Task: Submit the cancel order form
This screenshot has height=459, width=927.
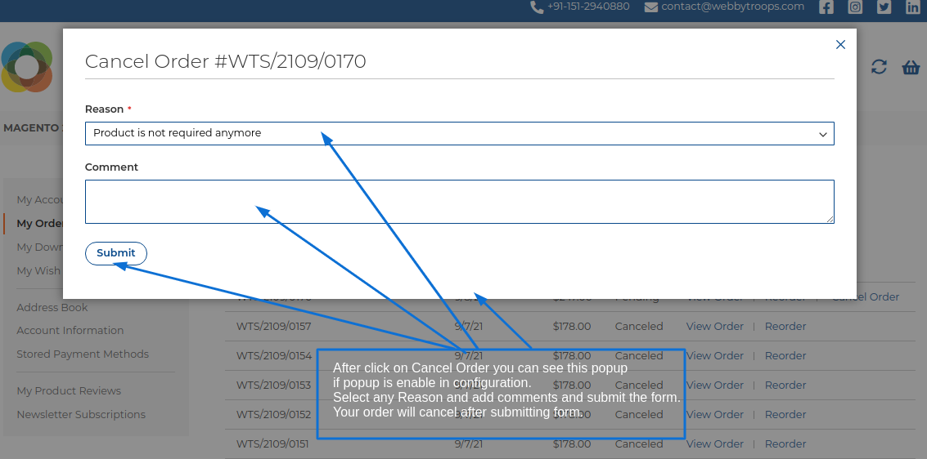Action: 116,253
